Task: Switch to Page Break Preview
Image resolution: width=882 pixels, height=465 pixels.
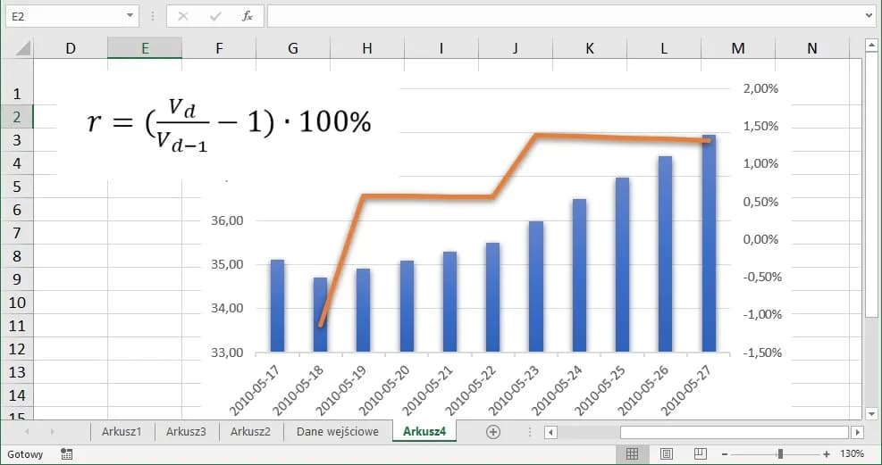Action: point(700,454)
